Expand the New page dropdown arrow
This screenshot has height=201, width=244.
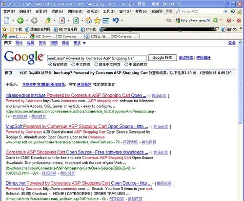point(13,21)
